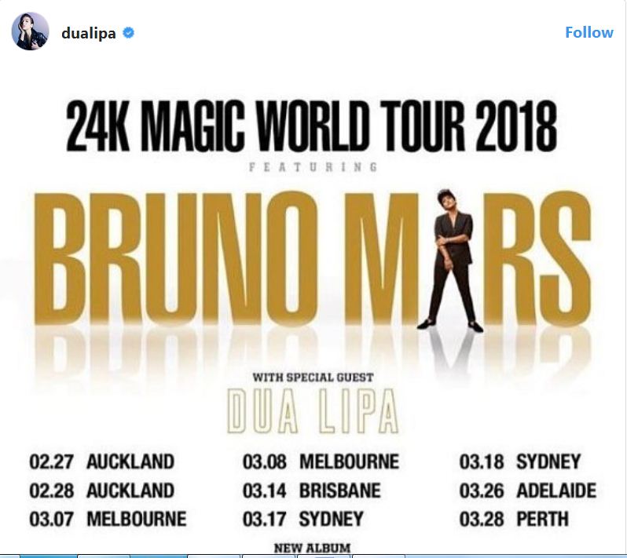Image resolution: width=627 pixels, height=558 pixels.
Task: Select the 03.07 Melbourne tour date
Action: [108, 520]
